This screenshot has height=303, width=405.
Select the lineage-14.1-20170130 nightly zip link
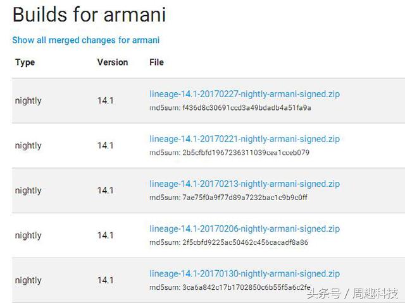tap(244, 273)
